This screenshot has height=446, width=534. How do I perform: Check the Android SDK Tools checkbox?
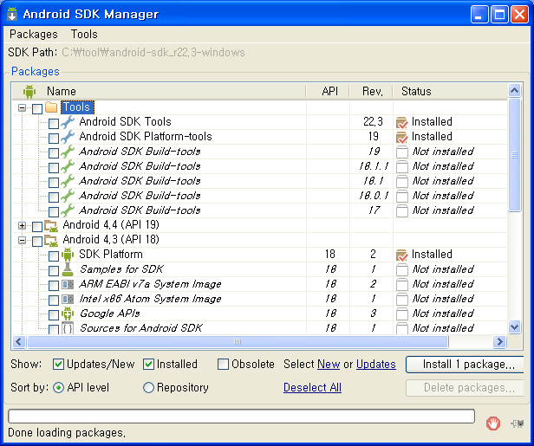click(x=54, y=123)
